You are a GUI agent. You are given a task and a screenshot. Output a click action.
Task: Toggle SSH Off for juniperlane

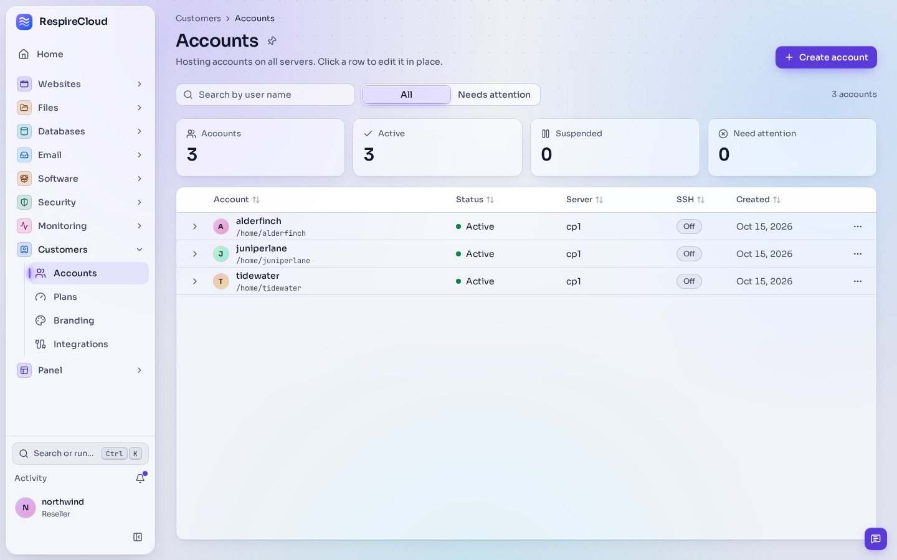tap(689, 254)
